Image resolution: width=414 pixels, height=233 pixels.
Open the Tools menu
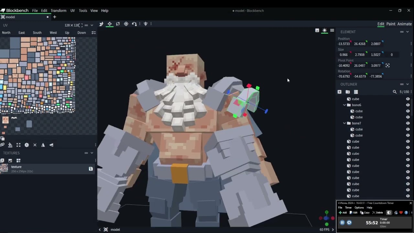(x=83, y=11)
